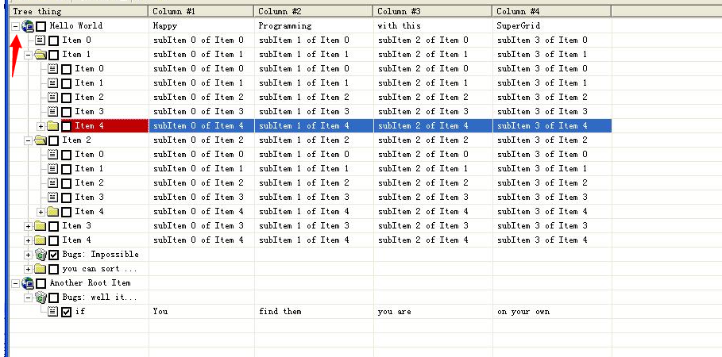Viewport: 722px width, 357px height.
Task: Click the recycle bin icon for Bugs: Impossible
Action: pyautogui.click(x=41, y=255)
